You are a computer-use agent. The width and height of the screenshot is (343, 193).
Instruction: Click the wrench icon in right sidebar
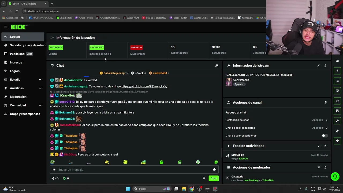[337, 121]
